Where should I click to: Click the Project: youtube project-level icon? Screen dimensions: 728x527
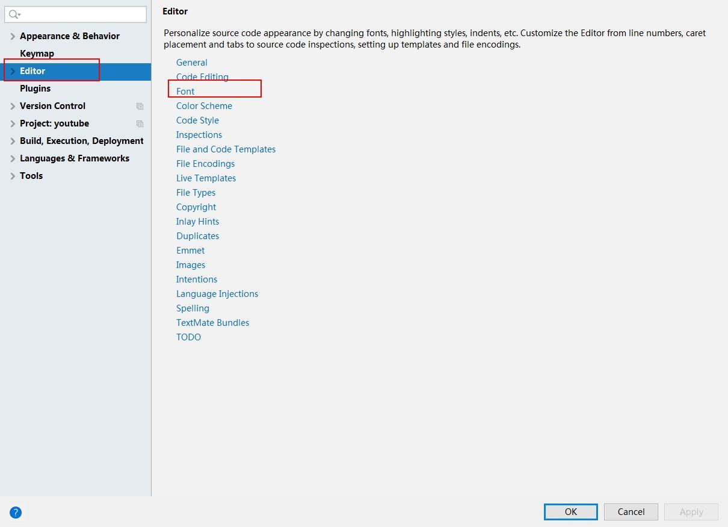click(x=140, y=123)
